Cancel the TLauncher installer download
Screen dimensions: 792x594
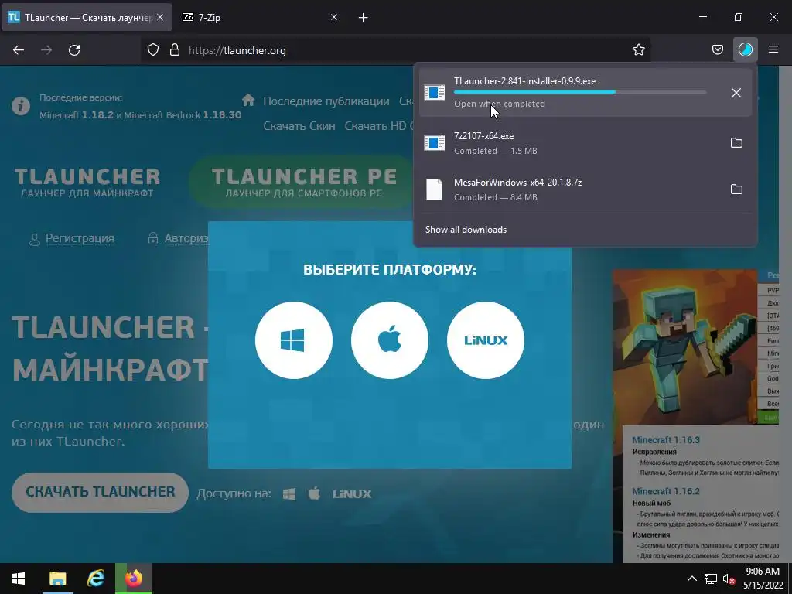[x=736, y=93]
